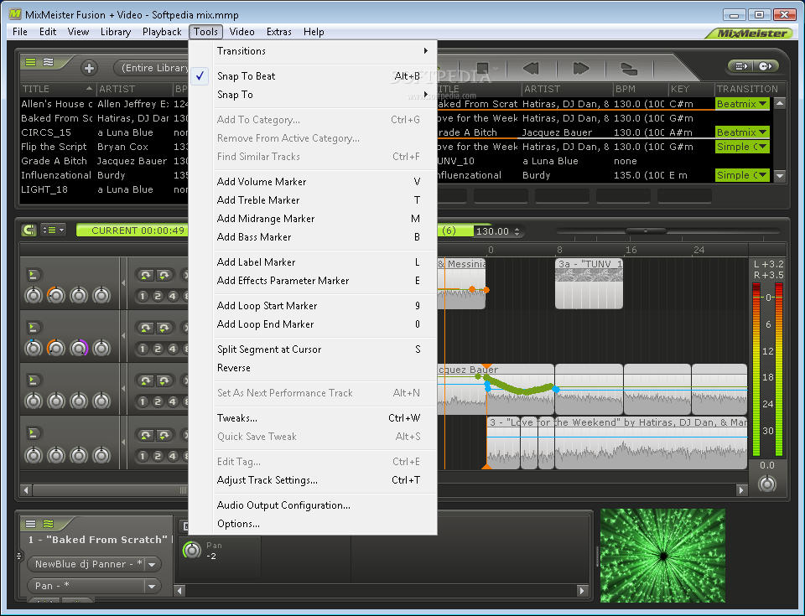Click third track's play-segment icon
The width and height of the screenshot is (805, 616).
pyautogui.click(x=33, y=380)
